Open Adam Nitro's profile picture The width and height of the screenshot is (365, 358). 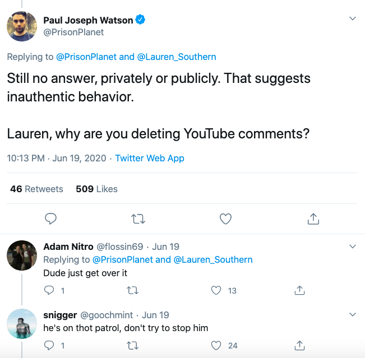[x=22, y=255]
